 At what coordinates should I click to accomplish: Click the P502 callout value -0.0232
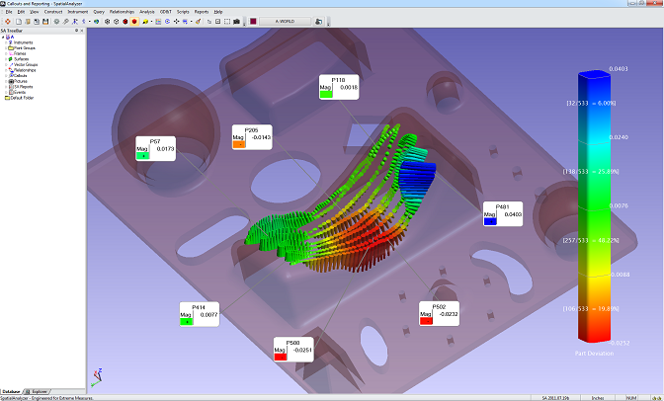tap(449, 314)
